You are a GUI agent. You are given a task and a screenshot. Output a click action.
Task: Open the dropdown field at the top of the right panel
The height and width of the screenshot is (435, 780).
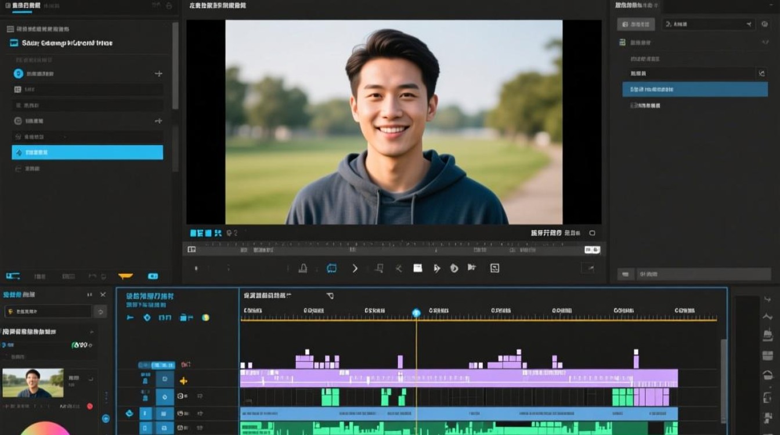(x=709, y=24)
